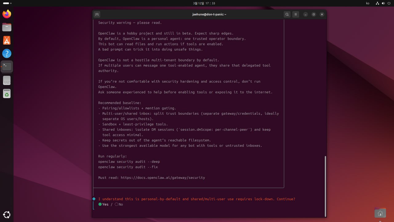This screenshot has height=222, width=394.
Task: Click the terminal vertical scrollbar
Action: 325,185
